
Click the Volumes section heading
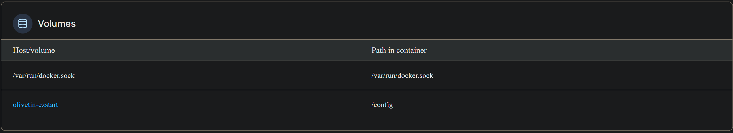[x=57, y=24]
